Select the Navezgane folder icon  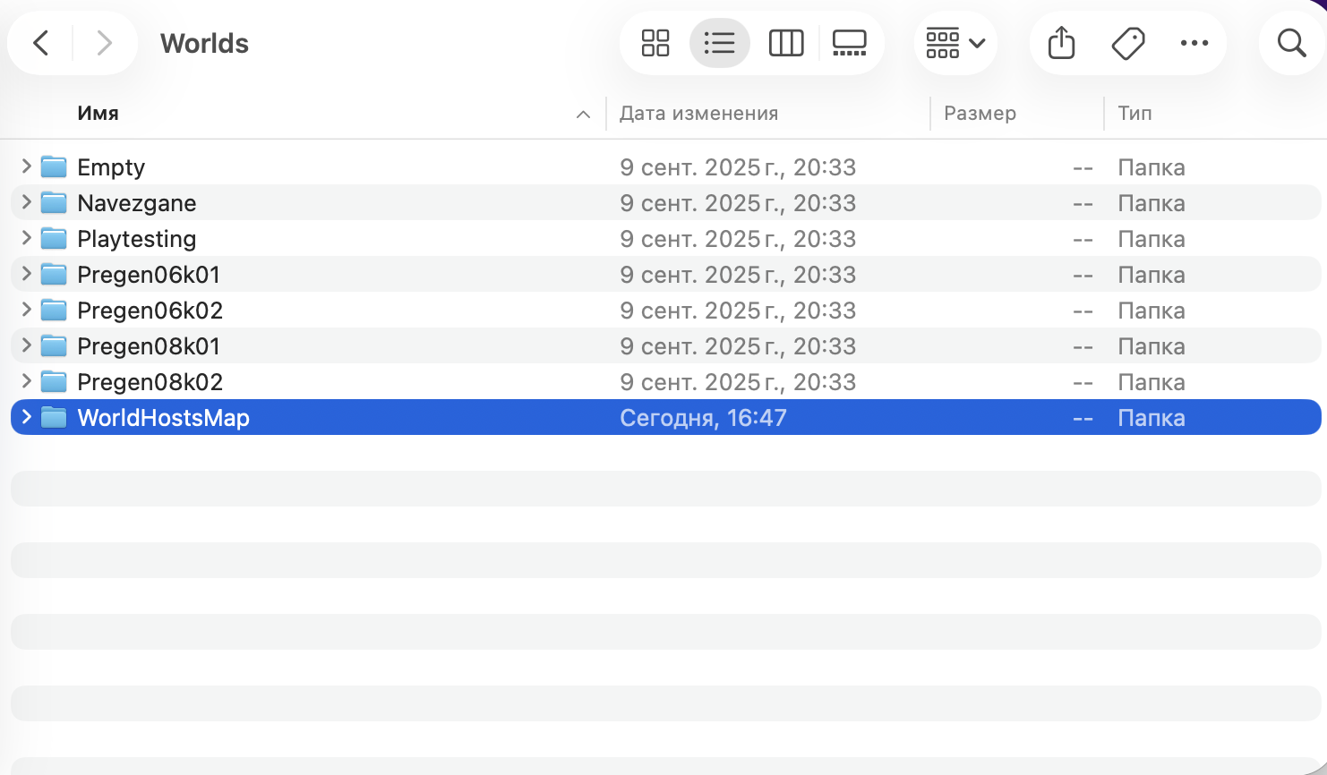click(54, 203)
